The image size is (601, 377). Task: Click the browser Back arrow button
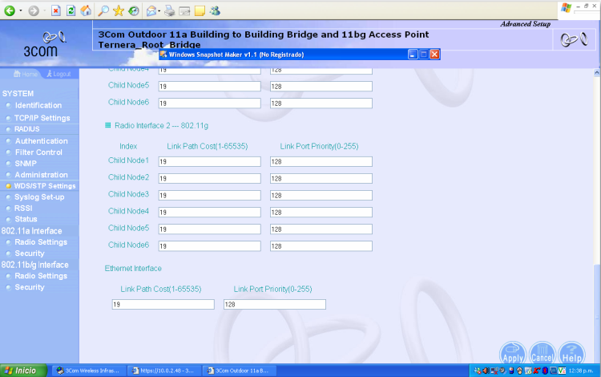tap(10, 10)
